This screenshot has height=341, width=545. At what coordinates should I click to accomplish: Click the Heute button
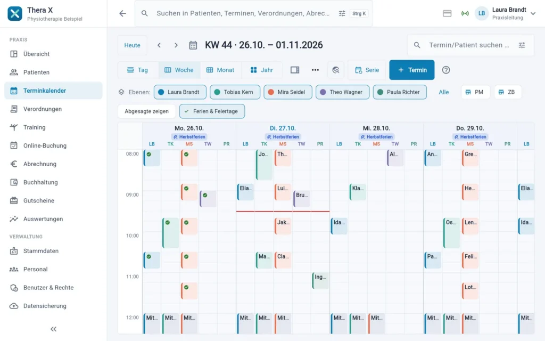coord(133,45)
